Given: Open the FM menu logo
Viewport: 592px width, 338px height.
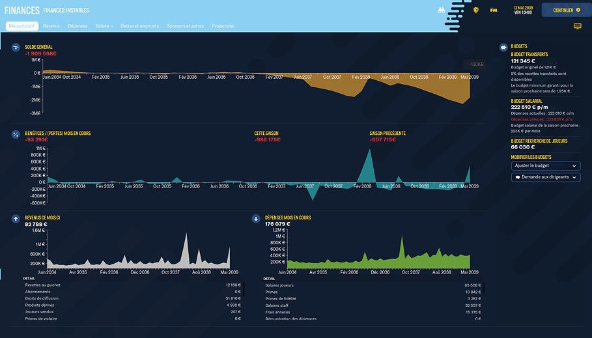Looking at the screenshot, I should (x=494, y=10).
